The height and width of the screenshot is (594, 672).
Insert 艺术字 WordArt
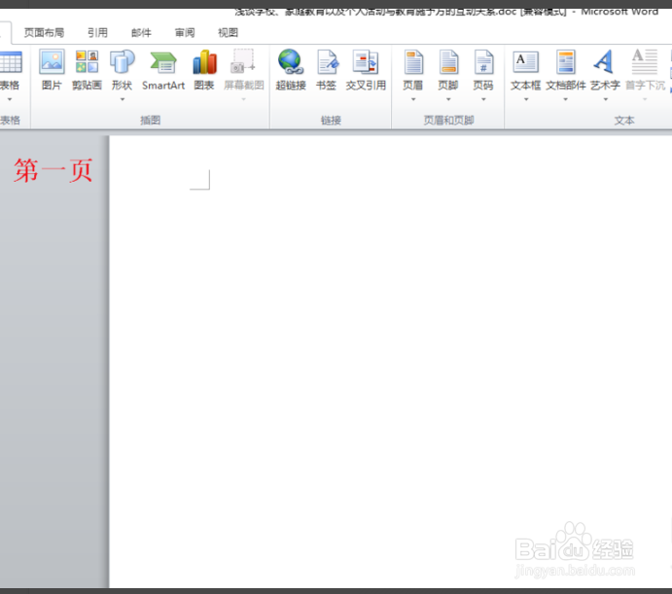pos(605,62)
